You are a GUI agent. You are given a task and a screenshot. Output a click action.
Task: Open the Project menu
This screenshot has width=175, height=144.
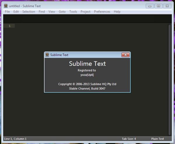pyautogui.click(x=85, y=11)
